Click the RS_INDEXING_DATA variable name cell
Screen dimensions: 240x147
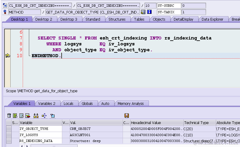tap(41, 141)
